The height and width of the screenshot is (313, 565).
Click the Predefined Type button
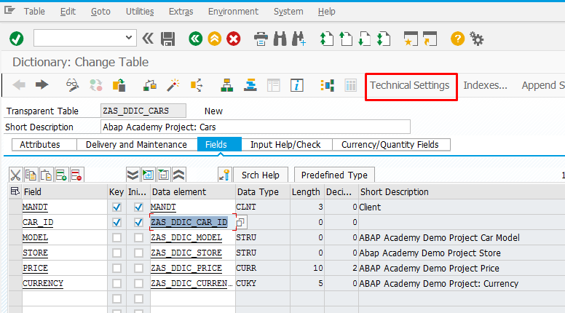[x=334, y=175]
